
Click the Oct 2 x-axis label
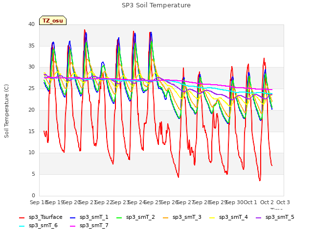(267, 202)
